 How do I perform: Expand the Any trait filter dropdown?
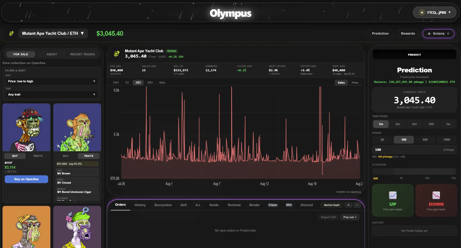pyautogui.click(x=51, y=95)
